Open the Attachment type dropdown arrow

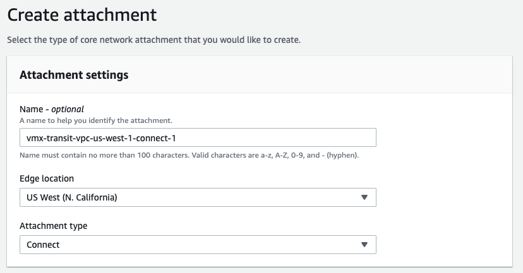pyautogui.click(x=364, y=245)
